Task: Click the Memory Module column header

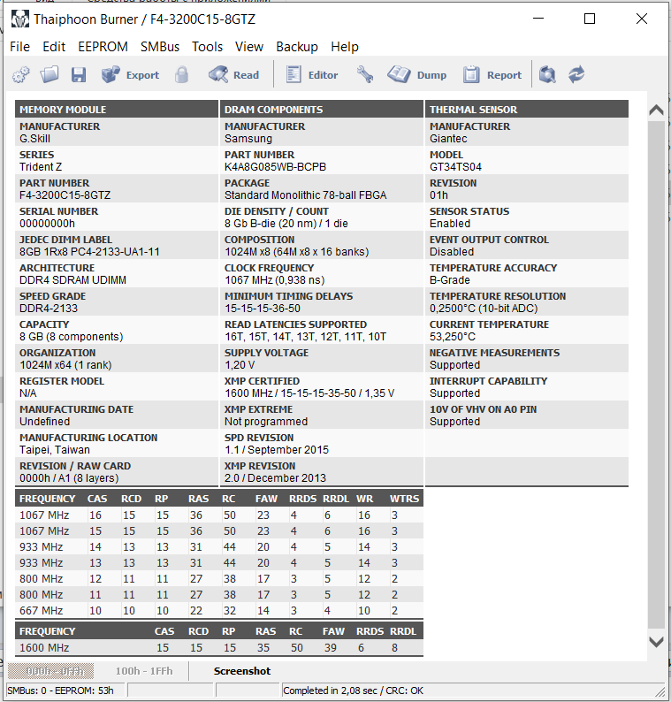Action: (x=117, y=110)
